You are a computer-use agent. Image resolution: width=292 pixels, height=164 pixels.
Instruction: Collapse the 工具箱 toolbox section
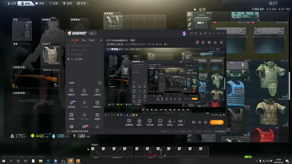[x=100, y=83]
